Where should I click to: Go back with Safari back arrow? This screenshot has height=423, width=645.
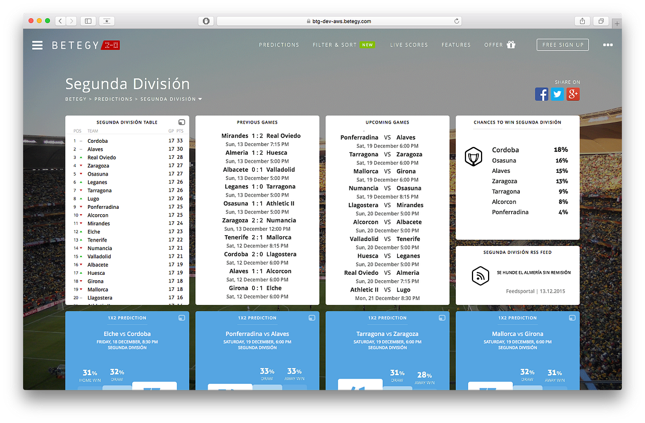coord(60,21)
